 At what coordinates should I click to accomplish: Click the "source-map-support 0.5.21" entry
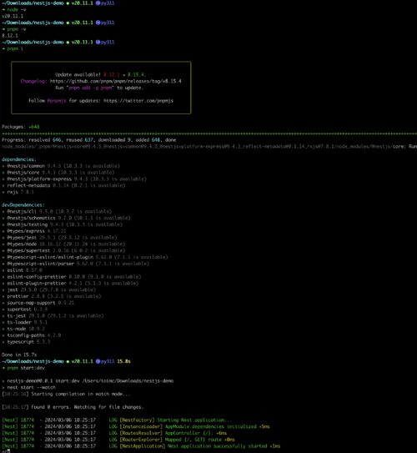coord(38,303)
